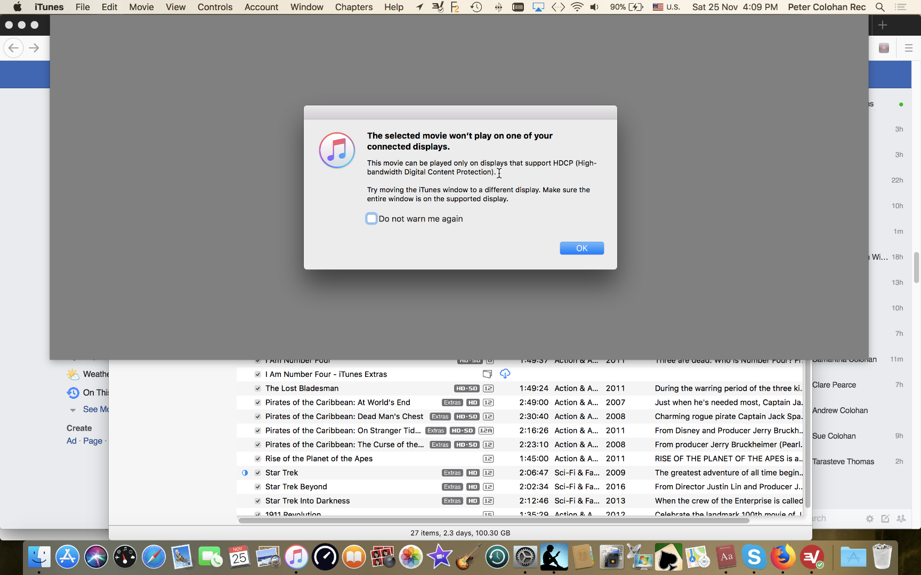Open ExpressVPN icon in Dock
This screenshot has height=575, width=921.
(x=812, y=557)
